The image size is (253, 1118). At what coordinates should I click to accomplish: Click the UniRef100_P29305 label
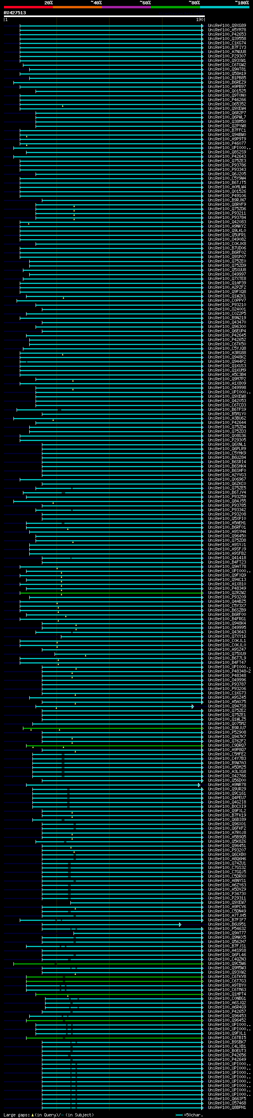227,440
